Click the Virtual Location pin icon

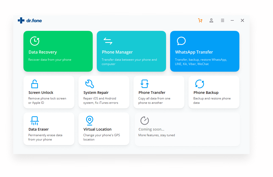89,121
